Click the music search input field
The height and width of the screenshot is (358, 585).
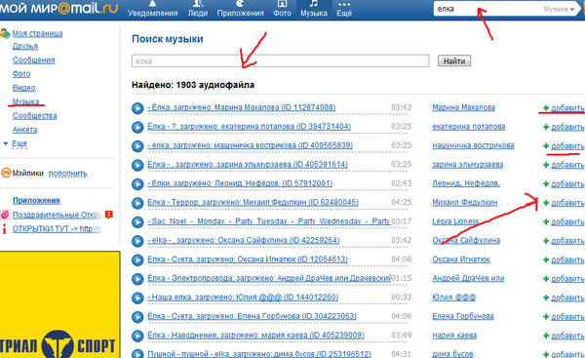[x=280, y=60]
